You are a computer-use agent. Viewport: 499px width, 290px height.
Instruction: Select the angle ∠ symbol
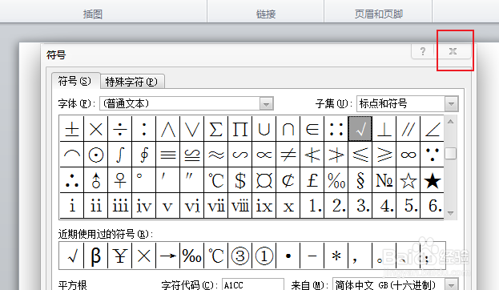point(433,129)
